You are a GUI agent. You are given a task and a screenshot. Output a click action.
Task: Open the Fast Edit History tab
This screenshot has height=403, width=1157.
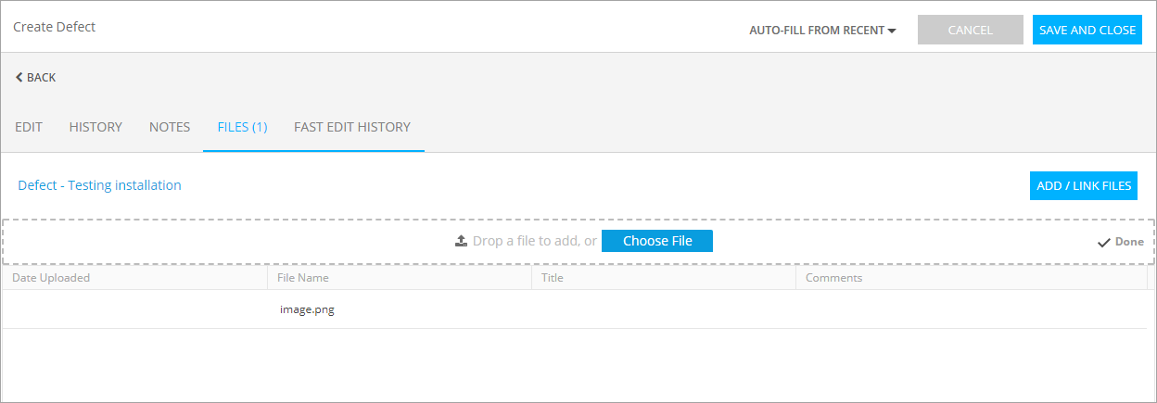pyautogui.click(x=352, y=127)
